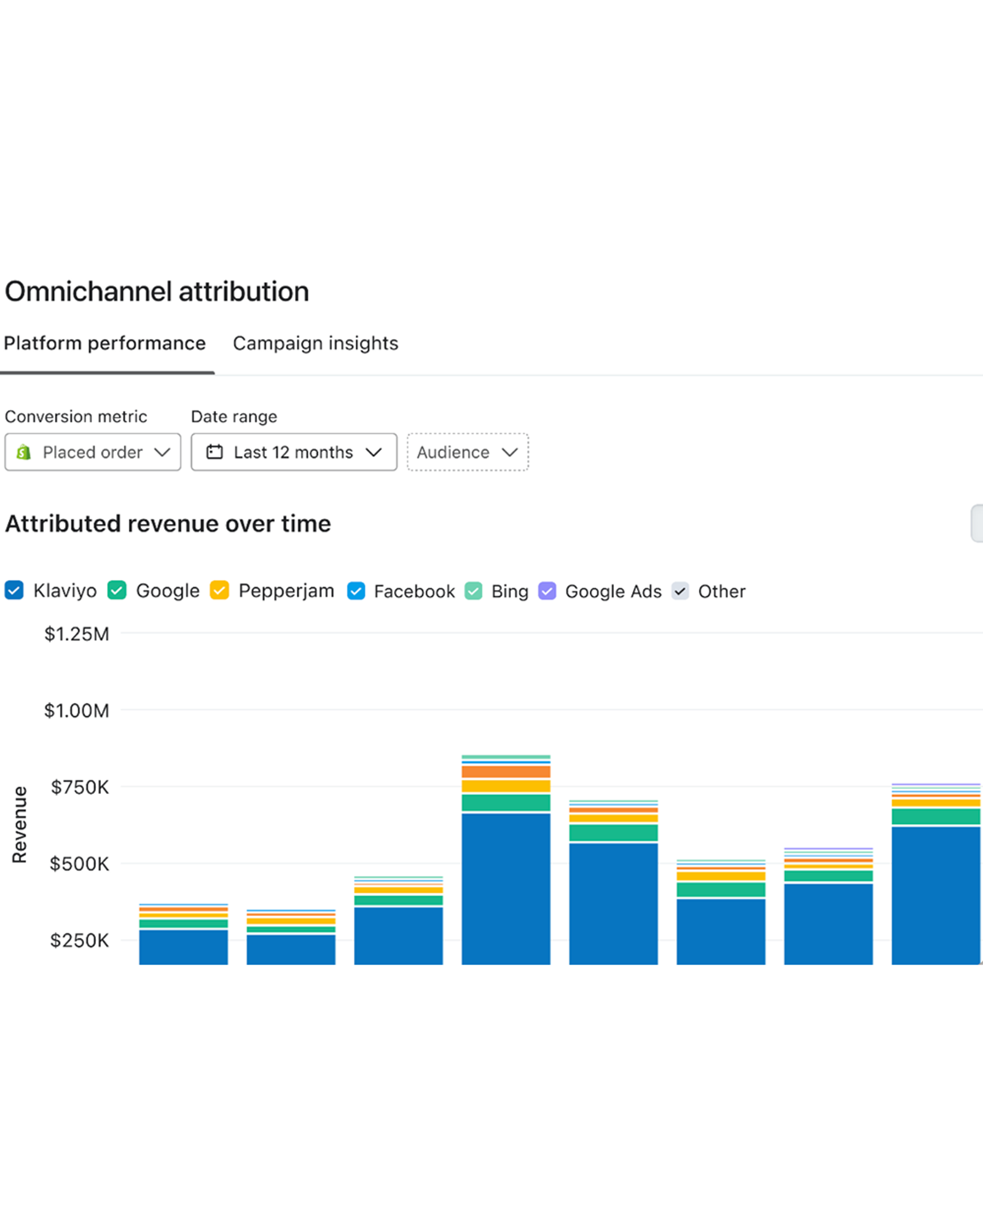Disable the Pepperjam series checkbox
Screen dimensions: 983x1229
219,591
